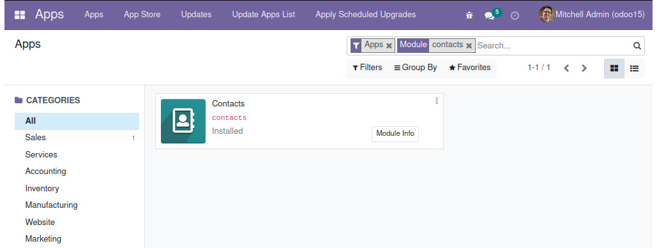Click the contacts technical name text
The width and height of the screenshot is (657, 248).
[229, 118]
